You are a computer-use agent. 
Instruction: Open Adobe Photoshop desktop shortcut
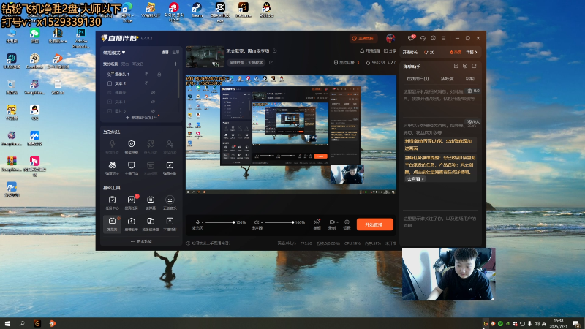pyautogui.click(x=80, y=38)
